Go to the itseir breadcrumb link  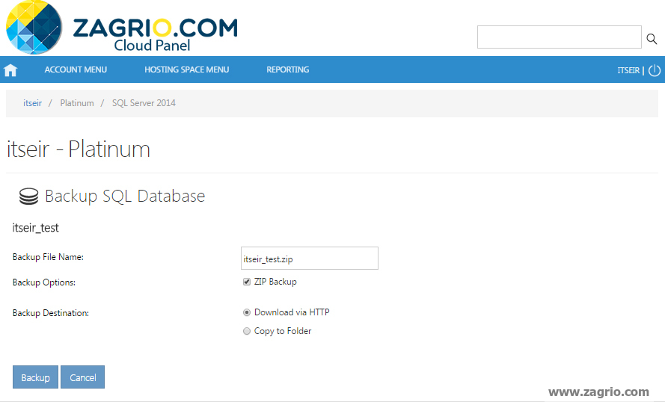pyautogui.click(x=32, y=103)
